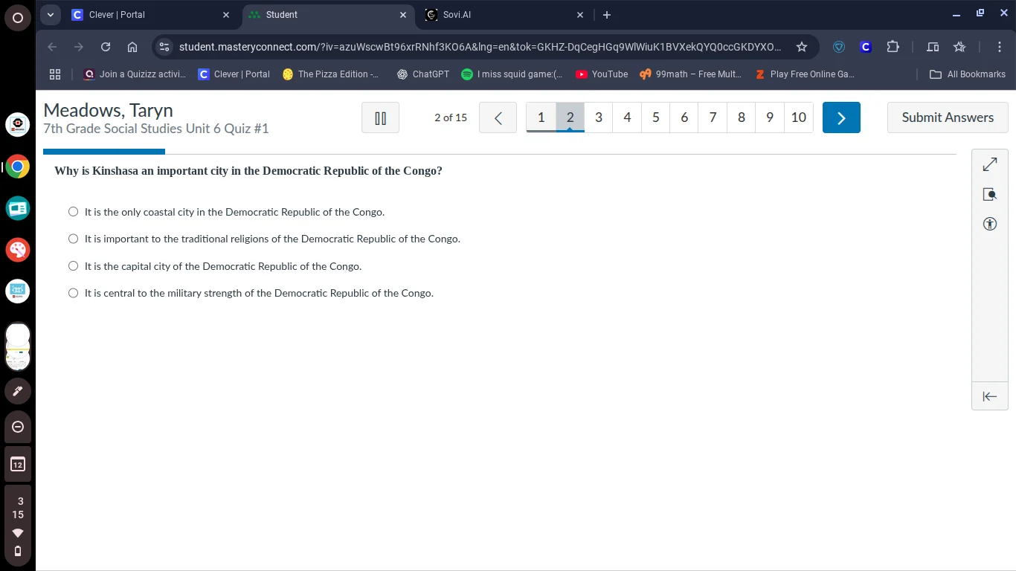Open the accessibility options icon
This screenshot has height=571, width=1016.
click(x=989, y=224)
